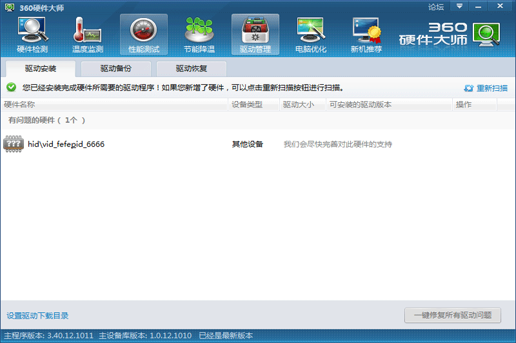The image size is (516, 343).
Task: Collapse the 有问题的硬件 group header
Action: (46, 120)
